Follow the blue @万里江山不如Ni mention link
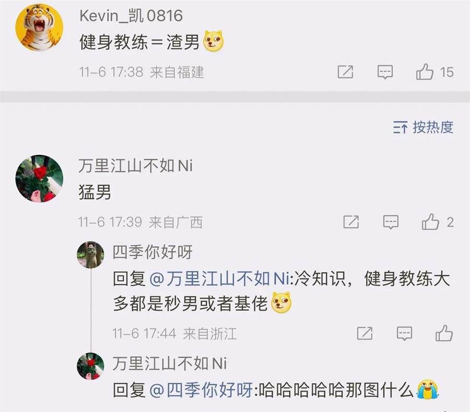Viewport: 470px width, 412px height. click(x=219, y=278)
